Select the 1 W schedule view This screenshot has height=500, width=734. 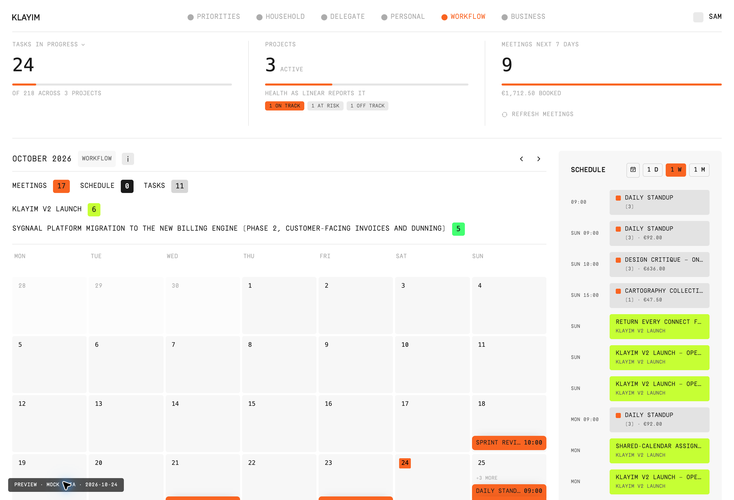(x=676, y=170)
